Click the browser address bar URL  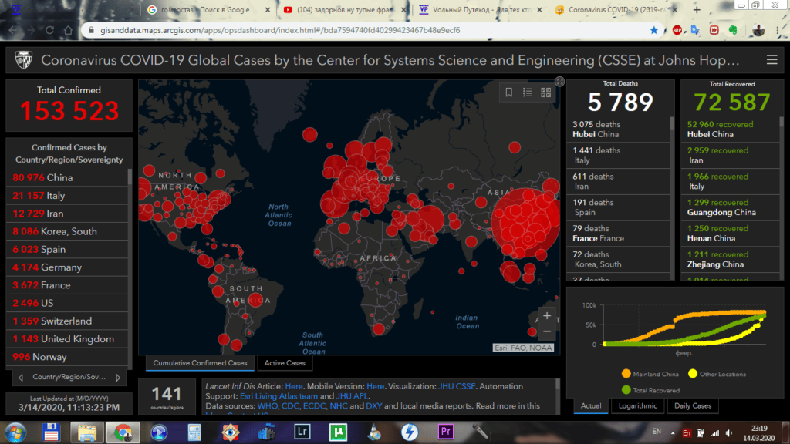click(279, 30)
